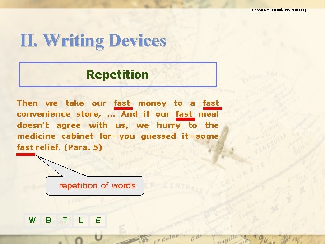Viewport: 325px width, 244px height.
Task: Click the 'Lesson 9 Quick Fix Society' header
Action: tap(279, 10)
